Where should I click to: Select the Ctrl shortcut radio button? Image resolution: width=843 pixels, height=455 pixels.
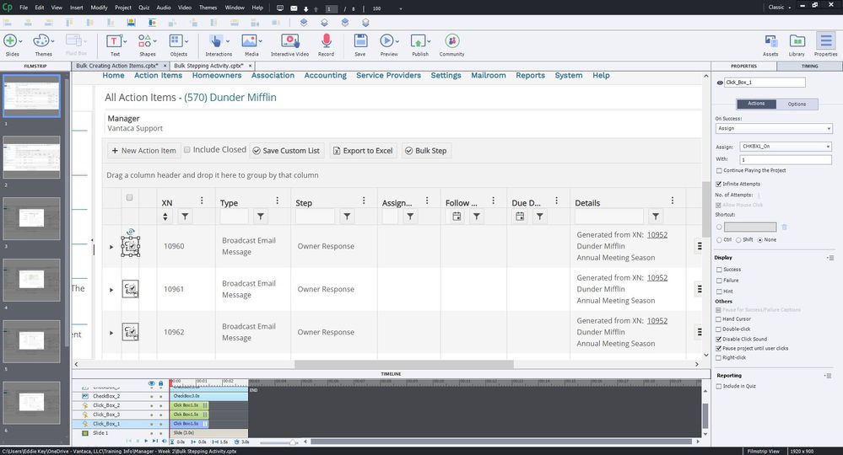click(719, 240)
